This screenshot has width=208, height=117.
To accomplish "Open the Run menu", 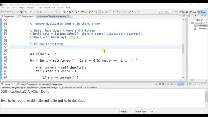I will tap(53, 8).
